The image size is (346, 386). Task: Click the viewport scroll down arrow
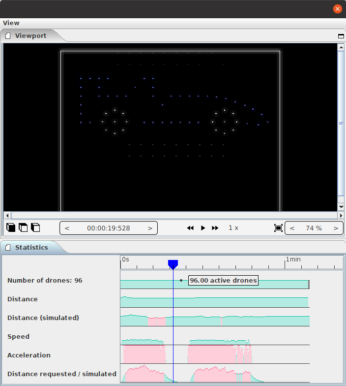tap(341, 207)
